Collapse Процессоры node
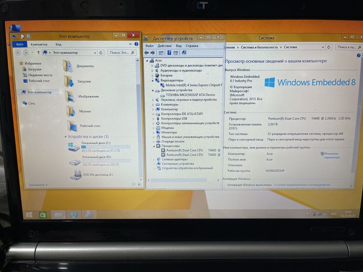 click(x=154, y=146)
